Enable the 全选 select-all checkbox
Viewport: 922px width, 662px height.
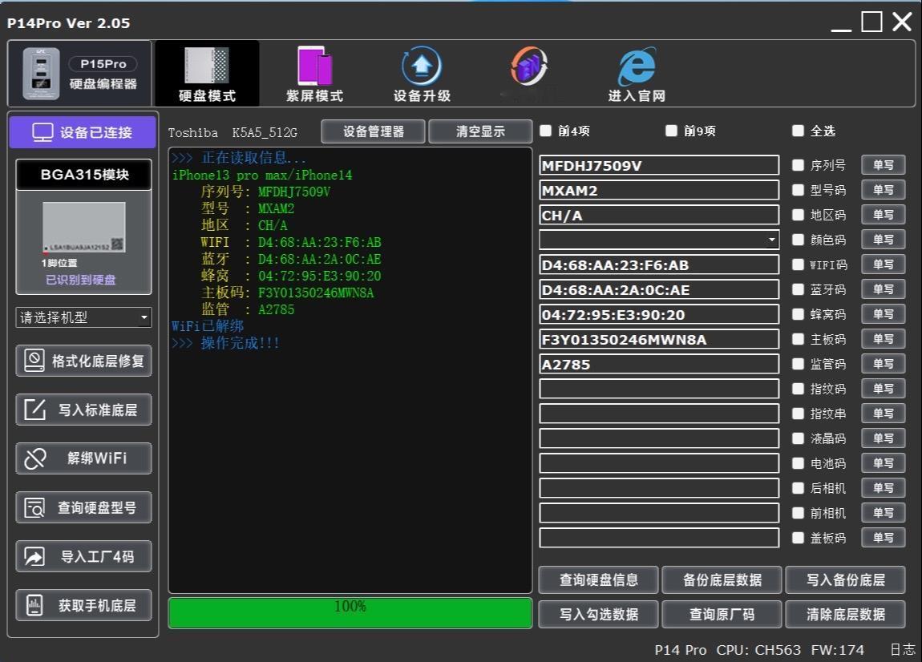[x=798, y=131]
